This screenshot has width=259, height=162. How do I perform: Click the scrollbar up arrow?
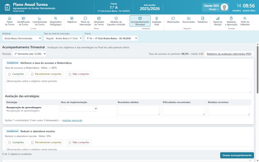[257, 44]
